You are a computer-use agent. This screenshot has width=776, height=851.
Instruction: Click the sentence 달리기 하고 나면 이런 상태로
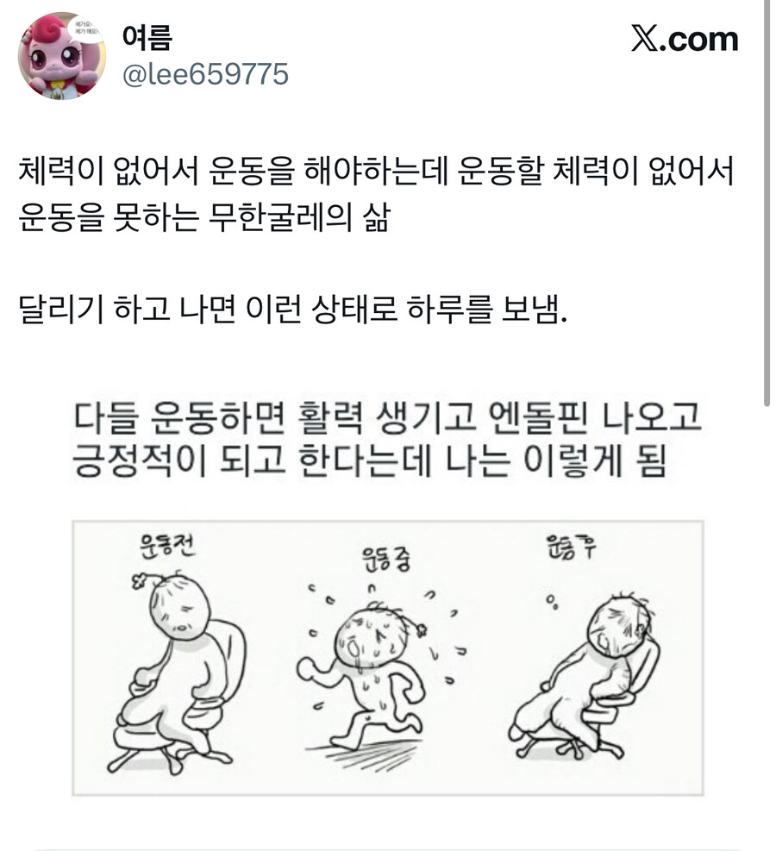(x=293, y=310)
